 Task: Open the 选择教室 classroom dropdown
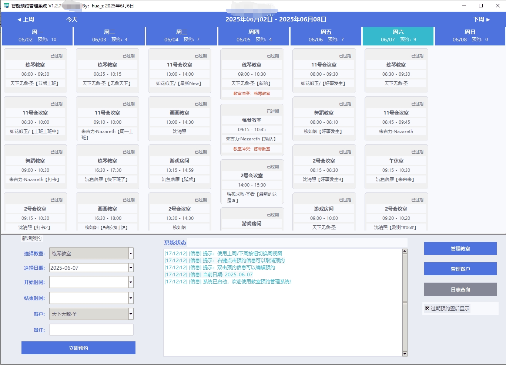(130, 253)
